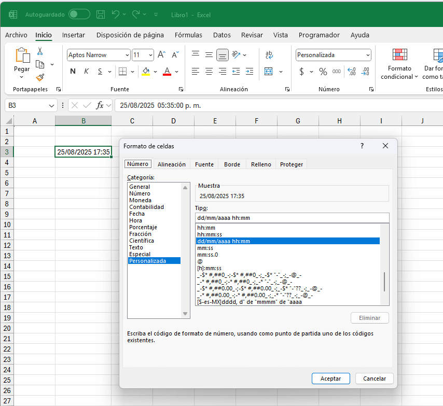This screenshot has height=406, width=443.
Task: Open the font name dropdown Aptos Narrow
Action: (x=128, y=55)
